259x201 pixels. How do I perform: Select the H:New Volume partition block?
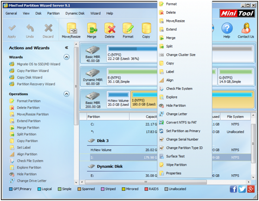click(x=118, y=100)
